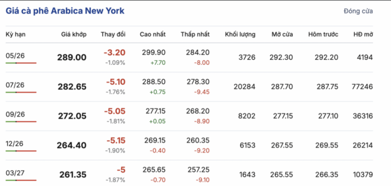This screenshot has width=391, height=186.
Task: Click the matched price 289.00
Action: click(x=72, y=58)
